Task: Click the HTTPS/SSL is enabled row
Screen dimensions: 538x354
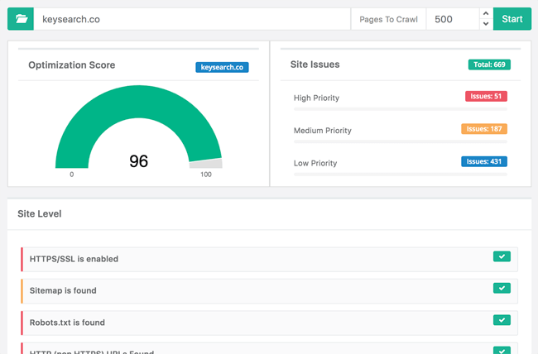Action: tap(269, 260)
